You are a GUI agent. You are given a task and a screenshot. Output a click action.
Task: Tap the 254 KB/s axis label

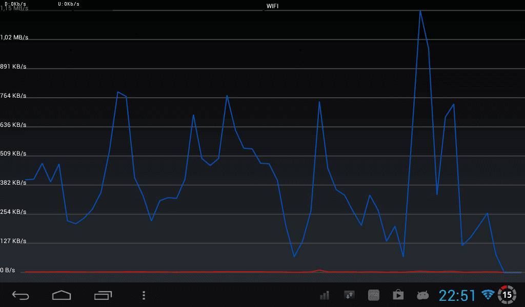click(x=13, y=212)
